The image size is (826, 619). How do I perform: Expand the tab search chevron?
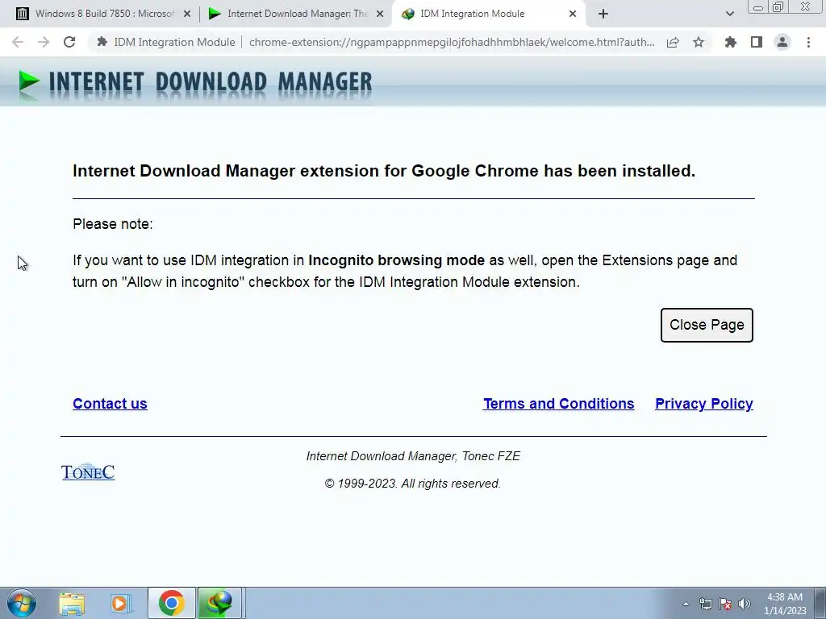coord(729,14)
